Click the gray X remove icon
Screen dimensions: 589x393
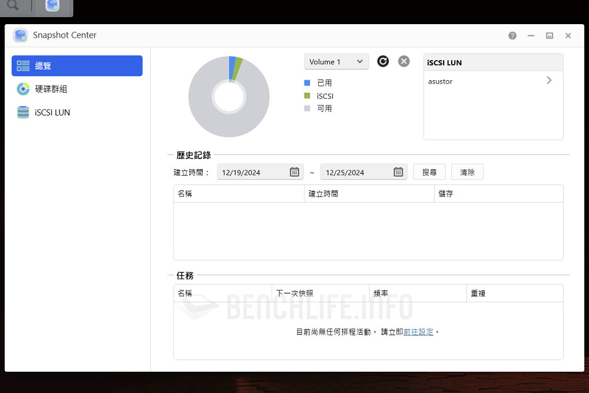point(403,61)
